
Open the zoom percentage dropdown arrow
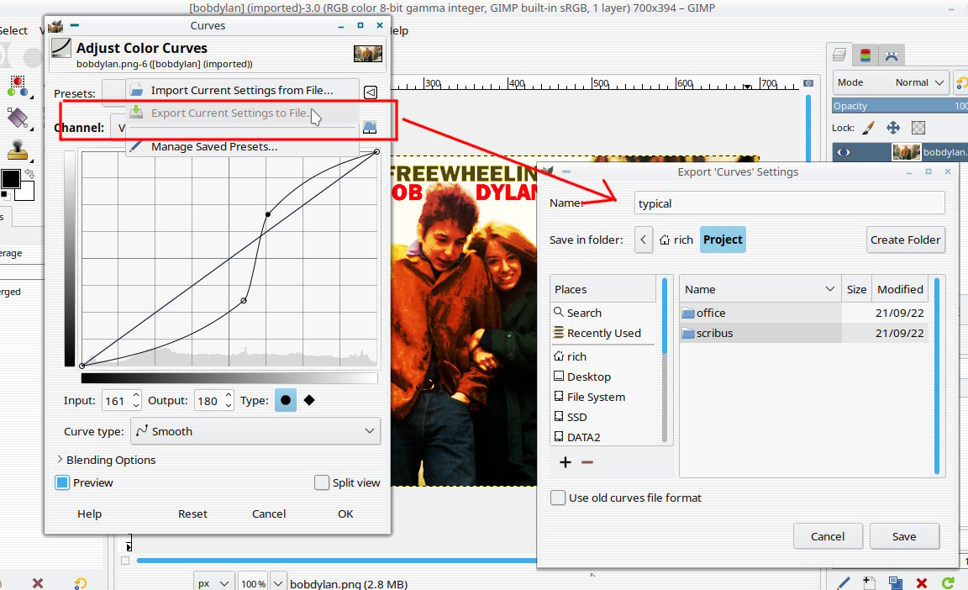click(278, 583)
